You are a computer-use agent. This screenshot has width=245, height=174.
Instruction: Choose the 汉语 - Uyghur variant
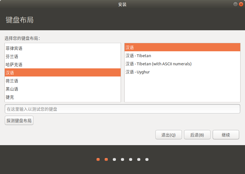(182, 72)
